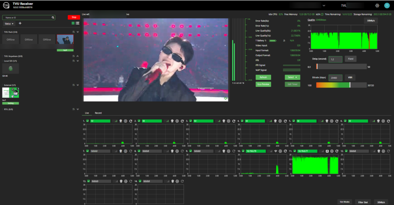Adjust the Bitrate slider

(342, 85)
